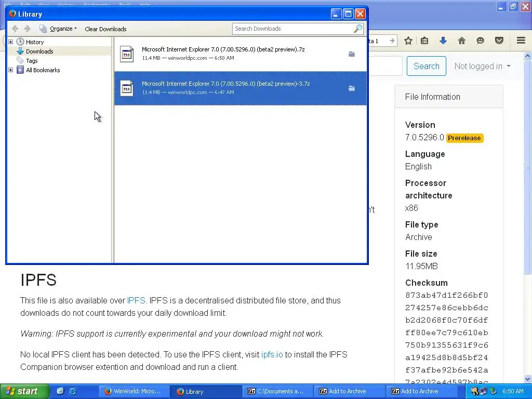Select Tags in Library sidebar
This screenshot has height=399, width=532.
(32, 61)
